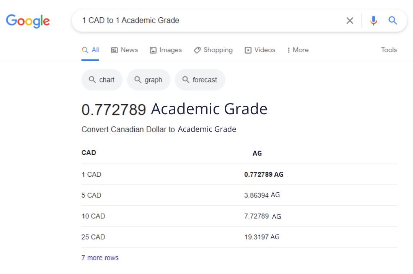Screen dimensions: 413x274
Task: Select the 0.772789 AG table cell
Action: coord(264,174)
